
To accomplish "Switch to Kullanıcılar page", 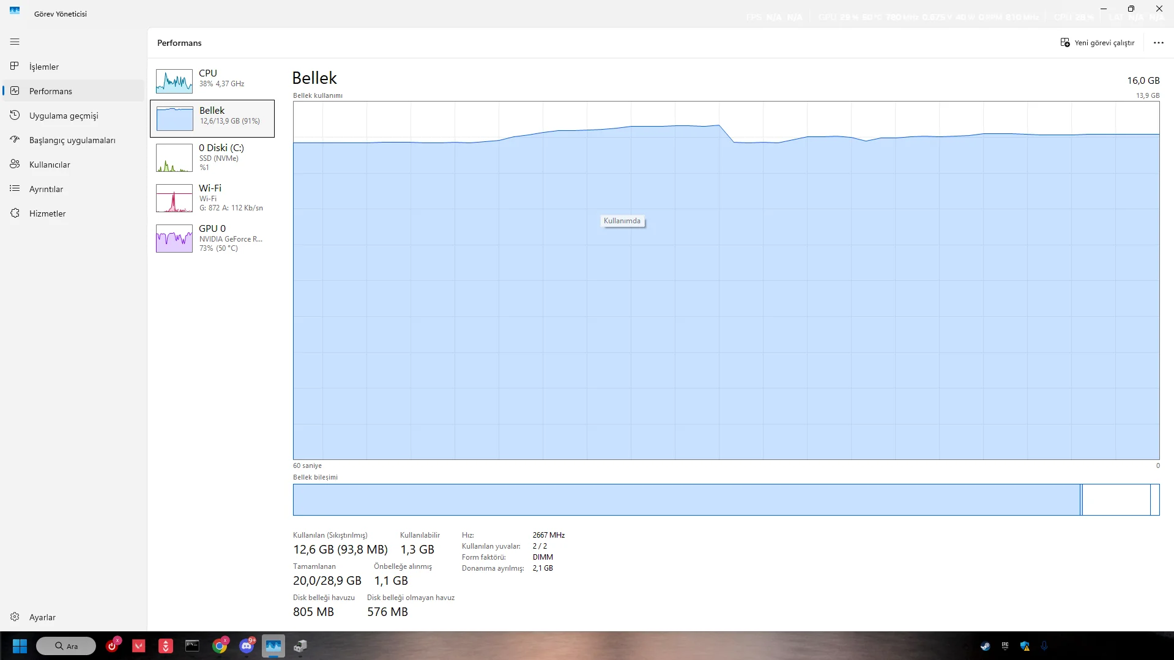I will [73, 164].
